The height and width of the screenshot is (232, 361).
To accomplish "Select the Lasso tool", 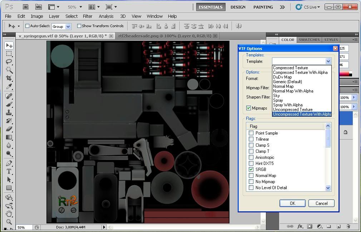I will pos(9,62).
